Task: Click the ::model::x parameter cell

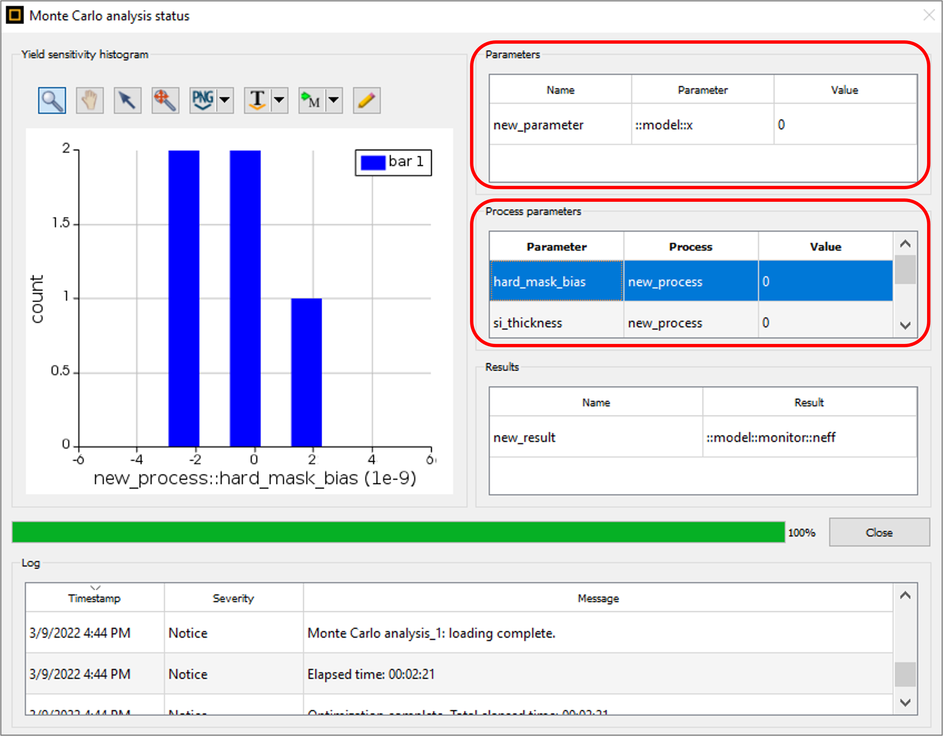Action: point(703,125)
